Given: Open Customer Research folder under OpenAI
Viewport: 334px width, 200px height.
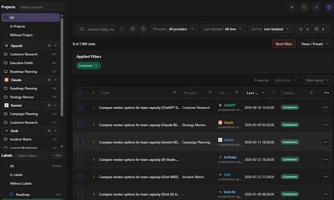Looking at the screenshot, I should (30, 54).
